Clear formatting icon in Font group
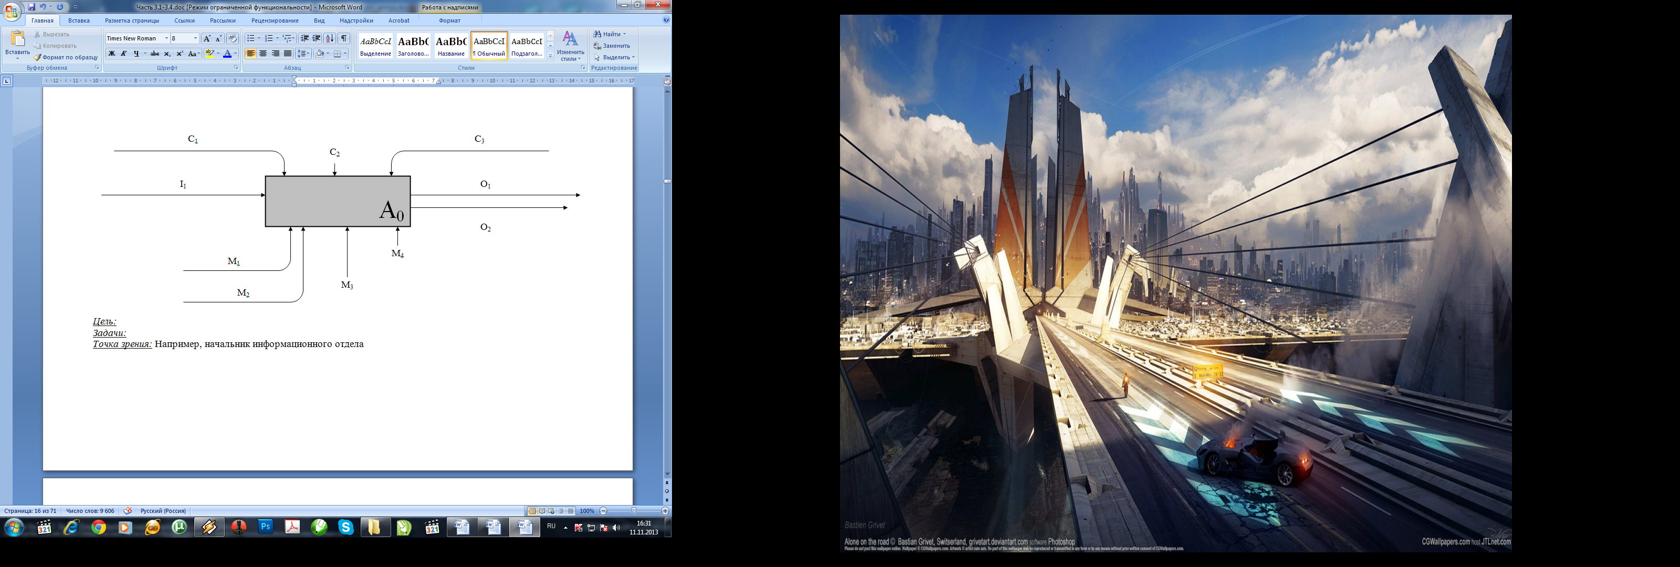Image resolution: width=1680 pixels, height=567 pixels. 232,38
